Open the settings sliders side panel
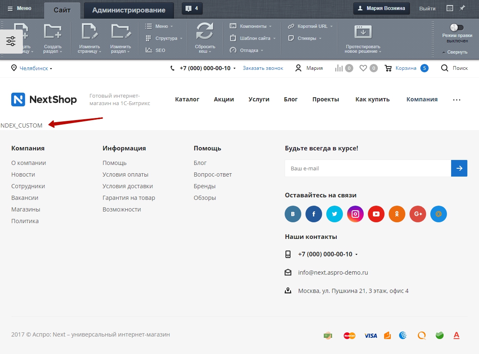479x354 pixels. click(x=11, y=41)
